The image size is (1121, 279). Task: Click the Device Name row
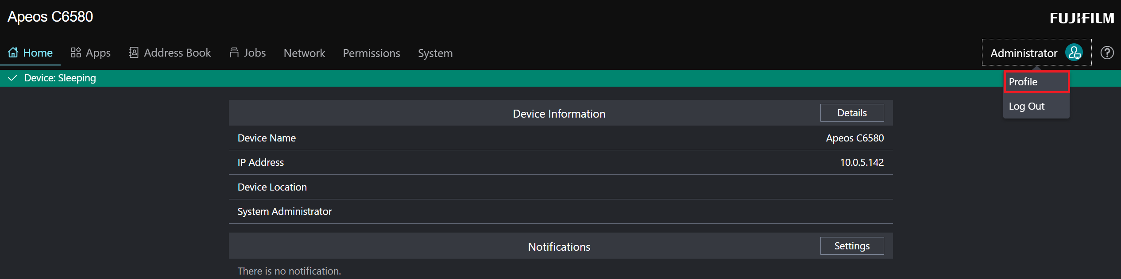tap(560, 138)
